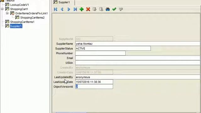Select Supplier1 in the tree
Screen dimensions: 201x113
click(x=16, y=26)
